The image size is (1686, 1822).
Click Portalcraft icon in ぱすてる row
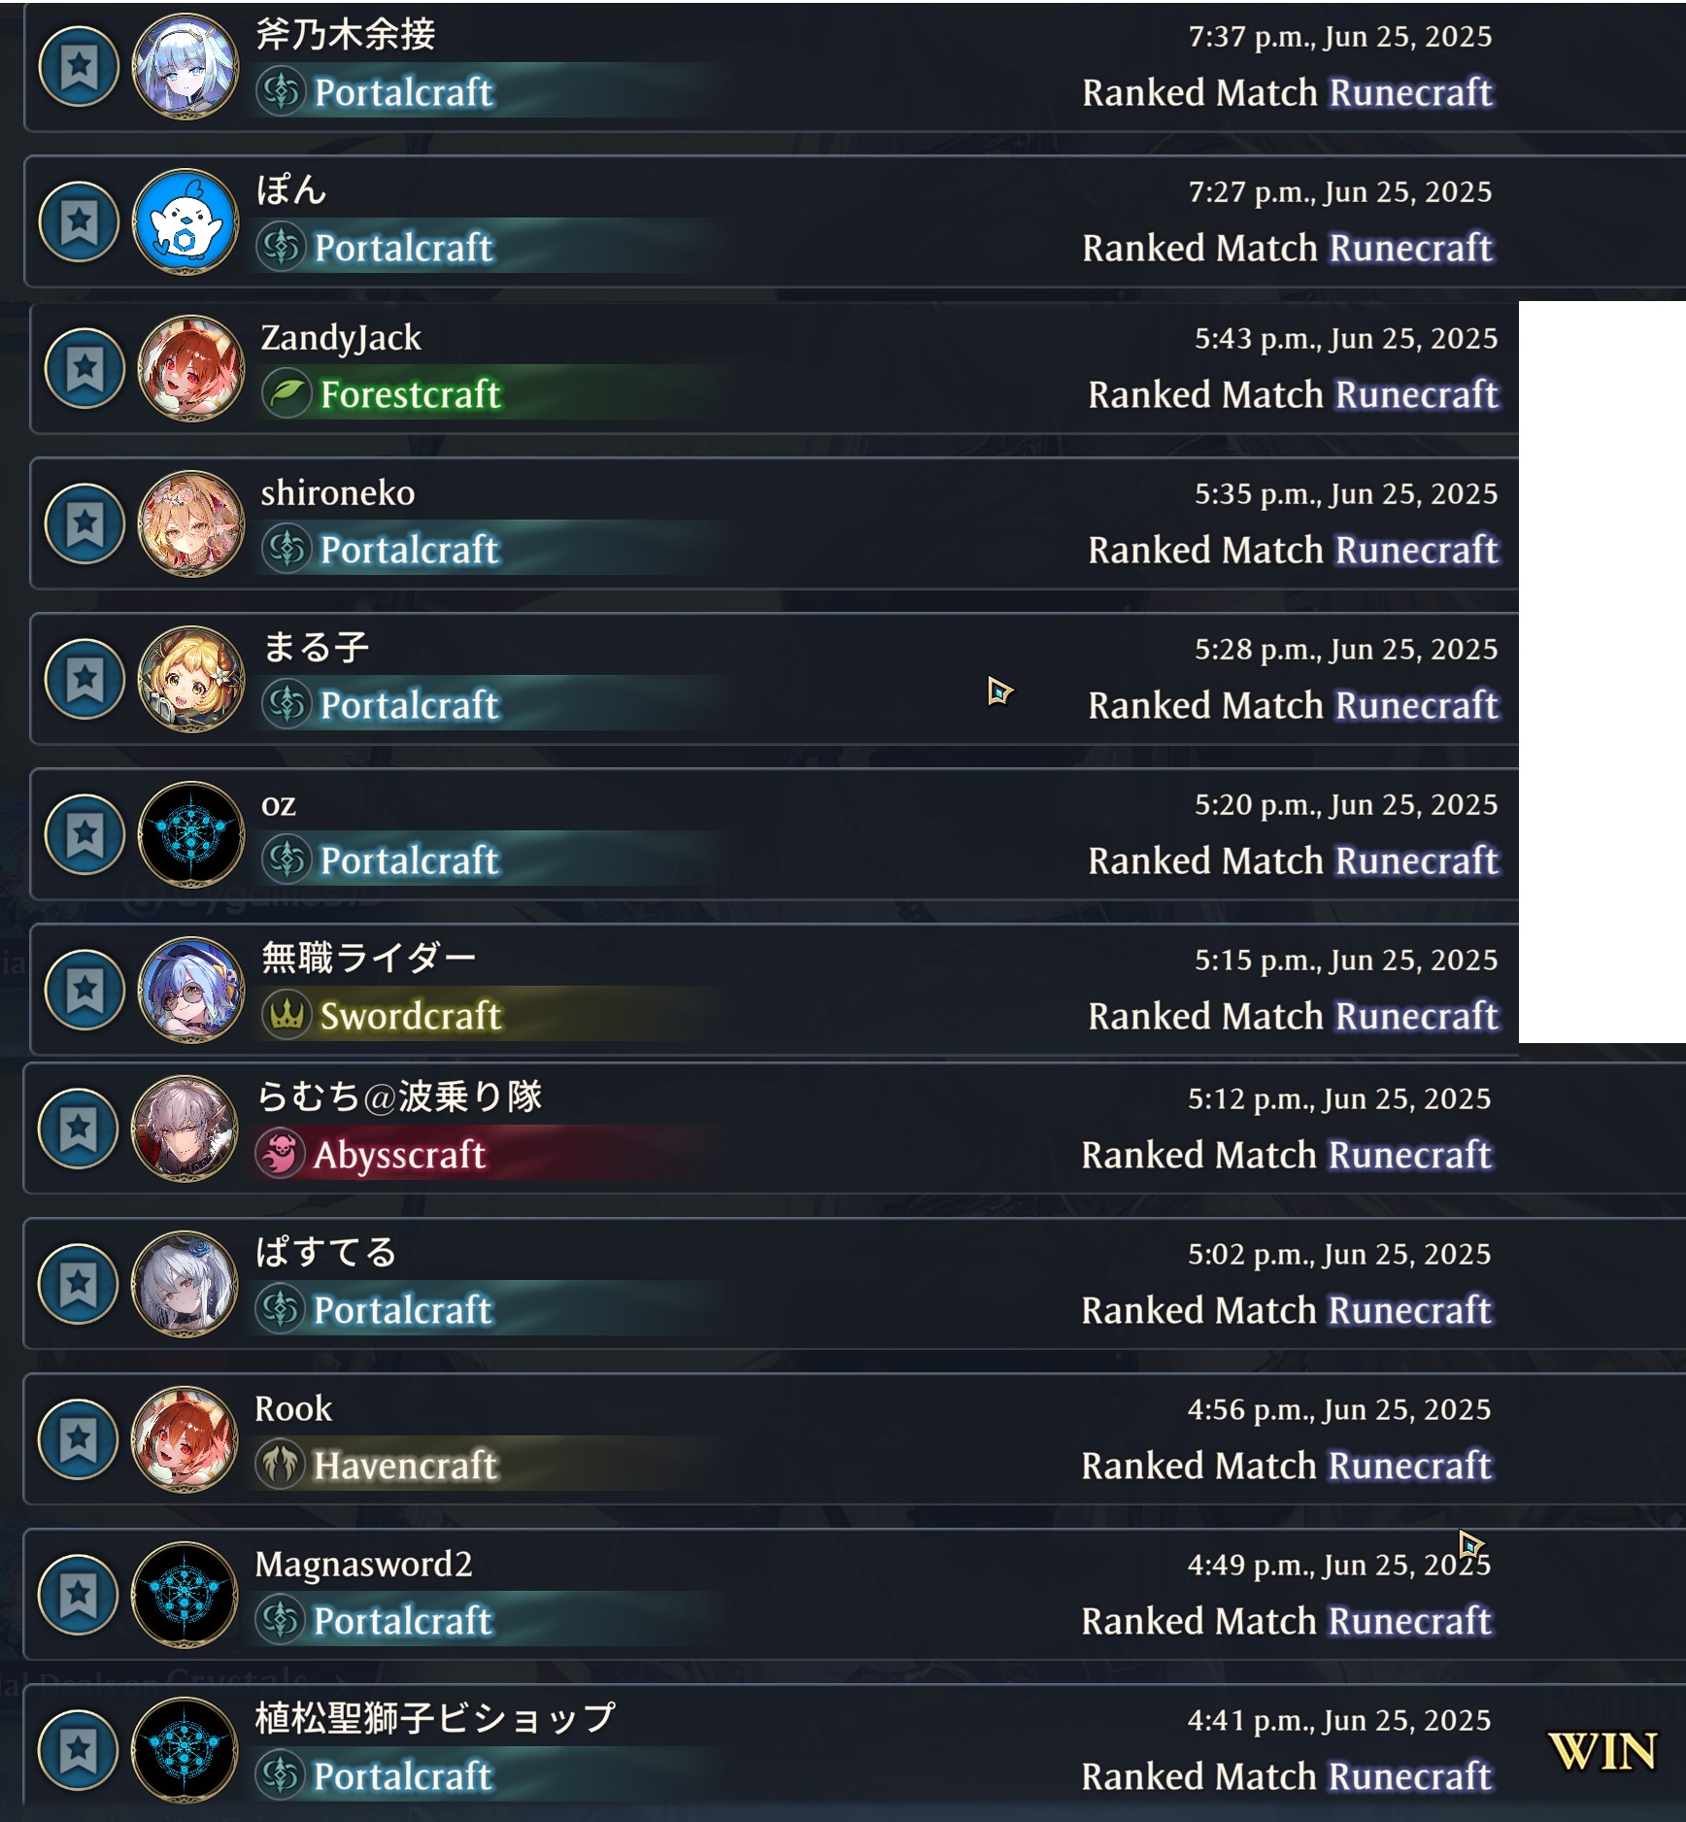click(280, 1310)
